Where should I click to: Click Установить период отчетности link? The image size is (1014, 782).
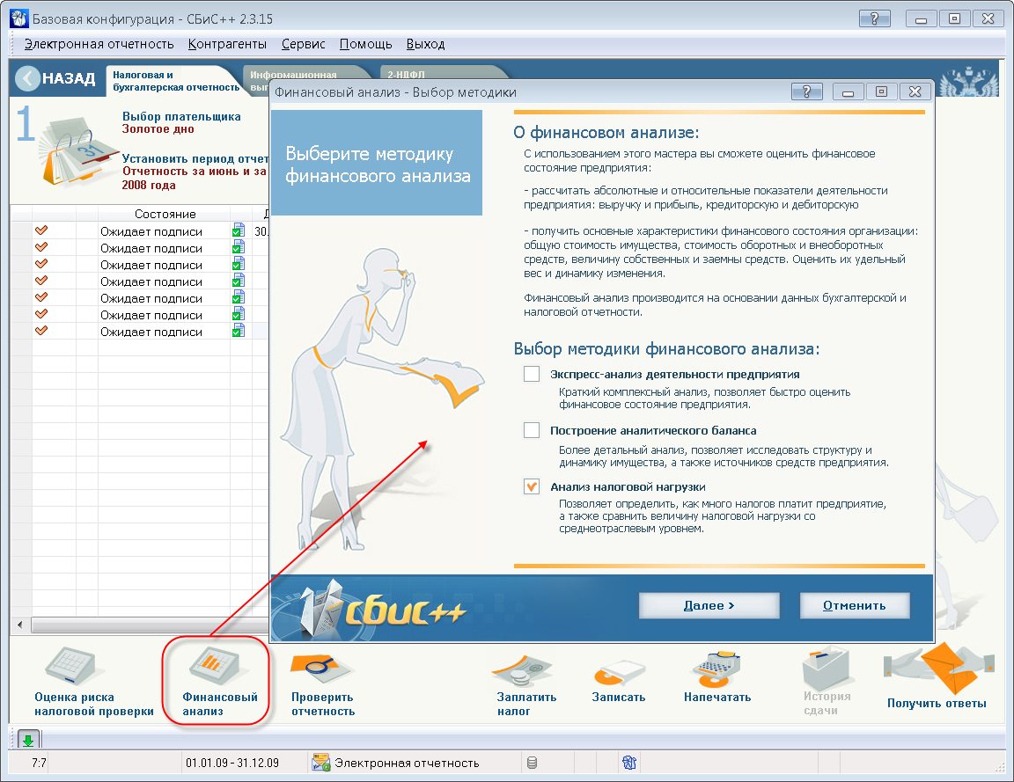[x=195, y=158]
